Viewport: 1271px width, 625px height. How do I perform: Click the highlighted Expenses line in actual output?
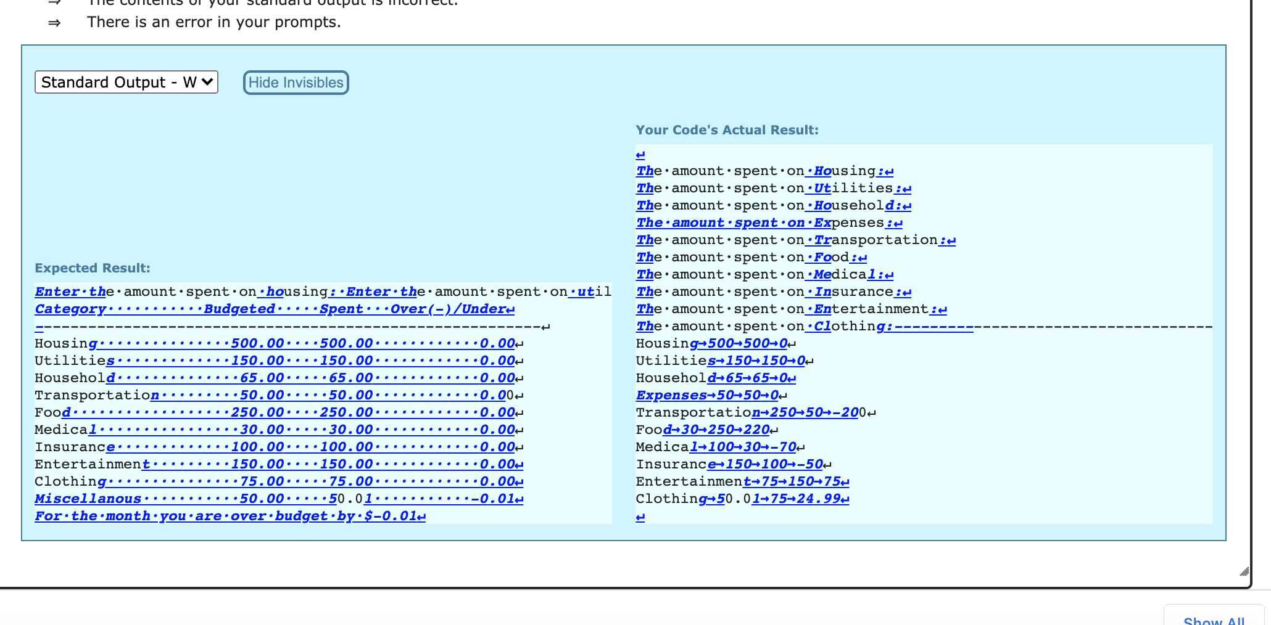pyautogui.click(x=706, y=394)
